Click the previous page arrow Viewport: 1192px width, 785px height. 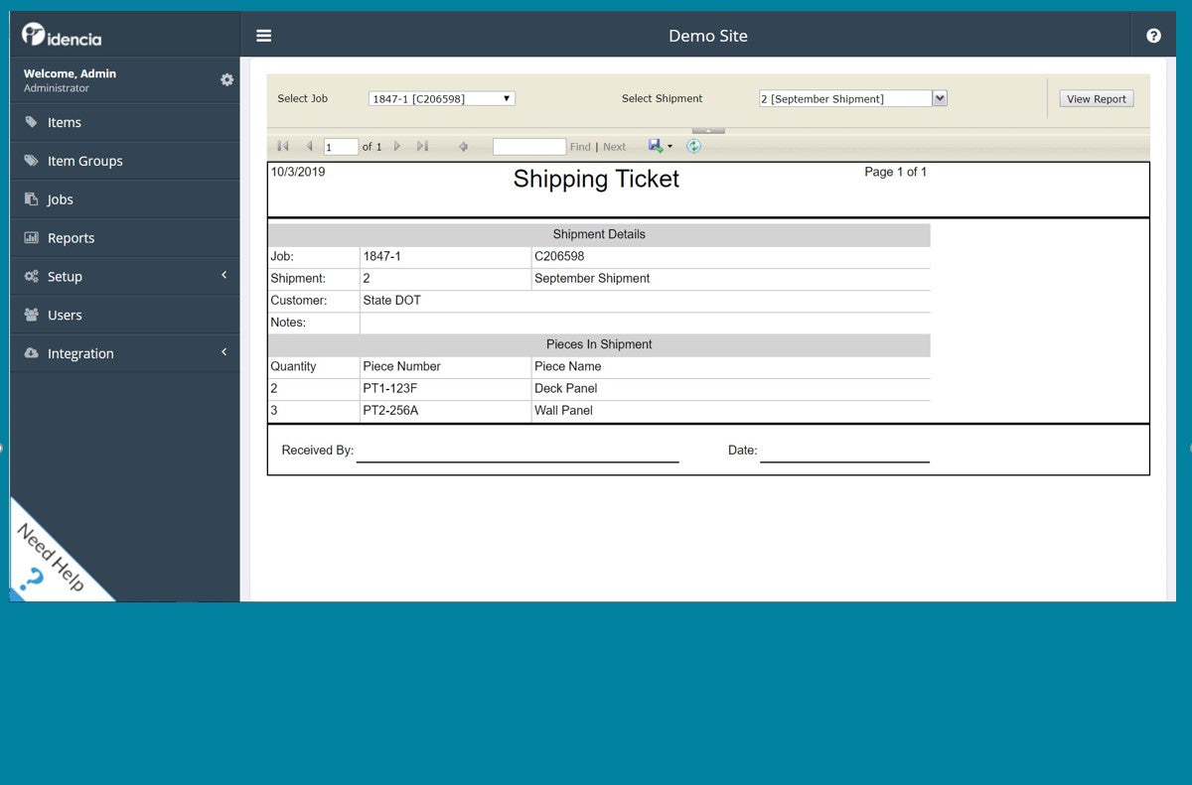tap(309, 146)
